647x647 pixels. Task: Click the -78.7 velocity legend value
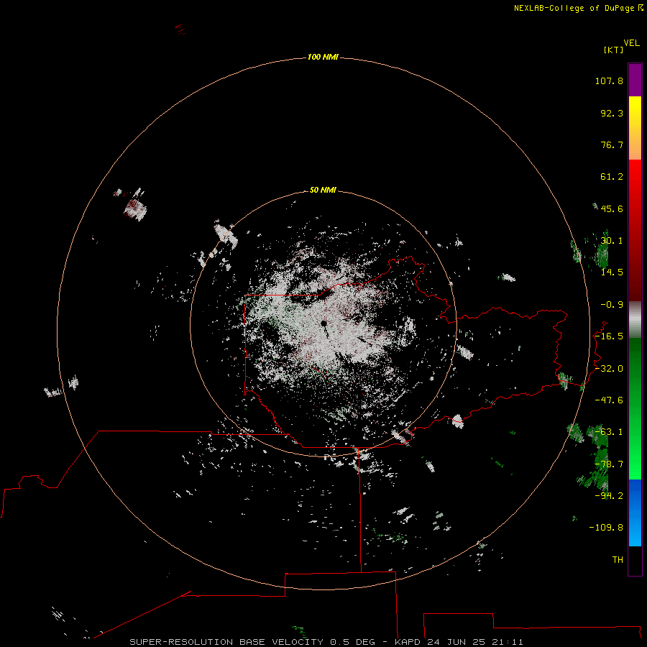(x=609, y=464)
